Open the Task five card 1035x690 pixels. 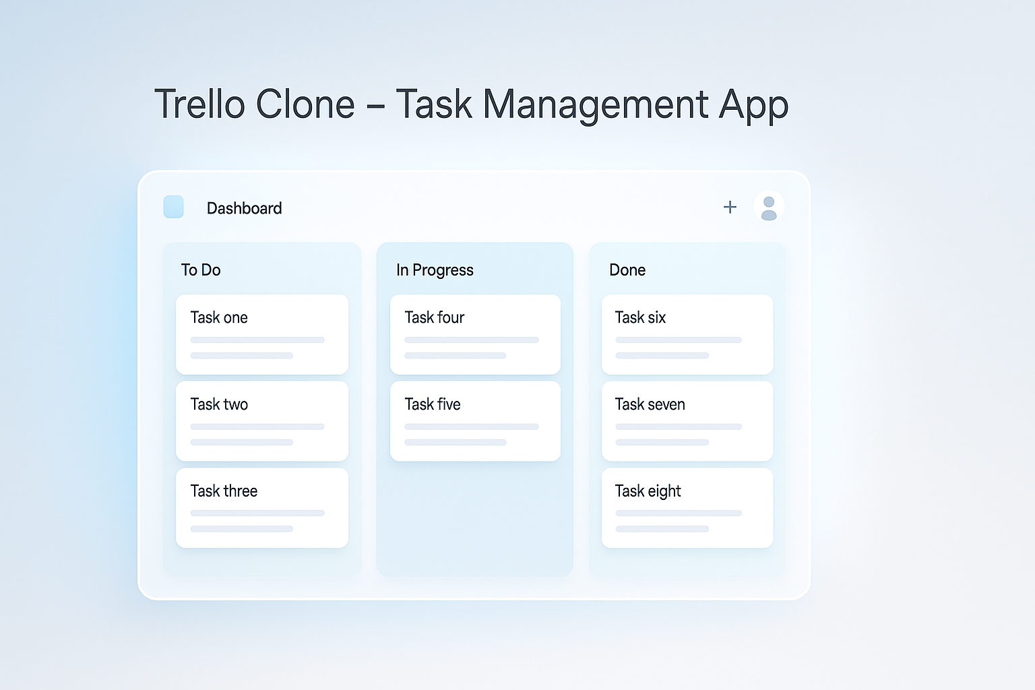475,420
